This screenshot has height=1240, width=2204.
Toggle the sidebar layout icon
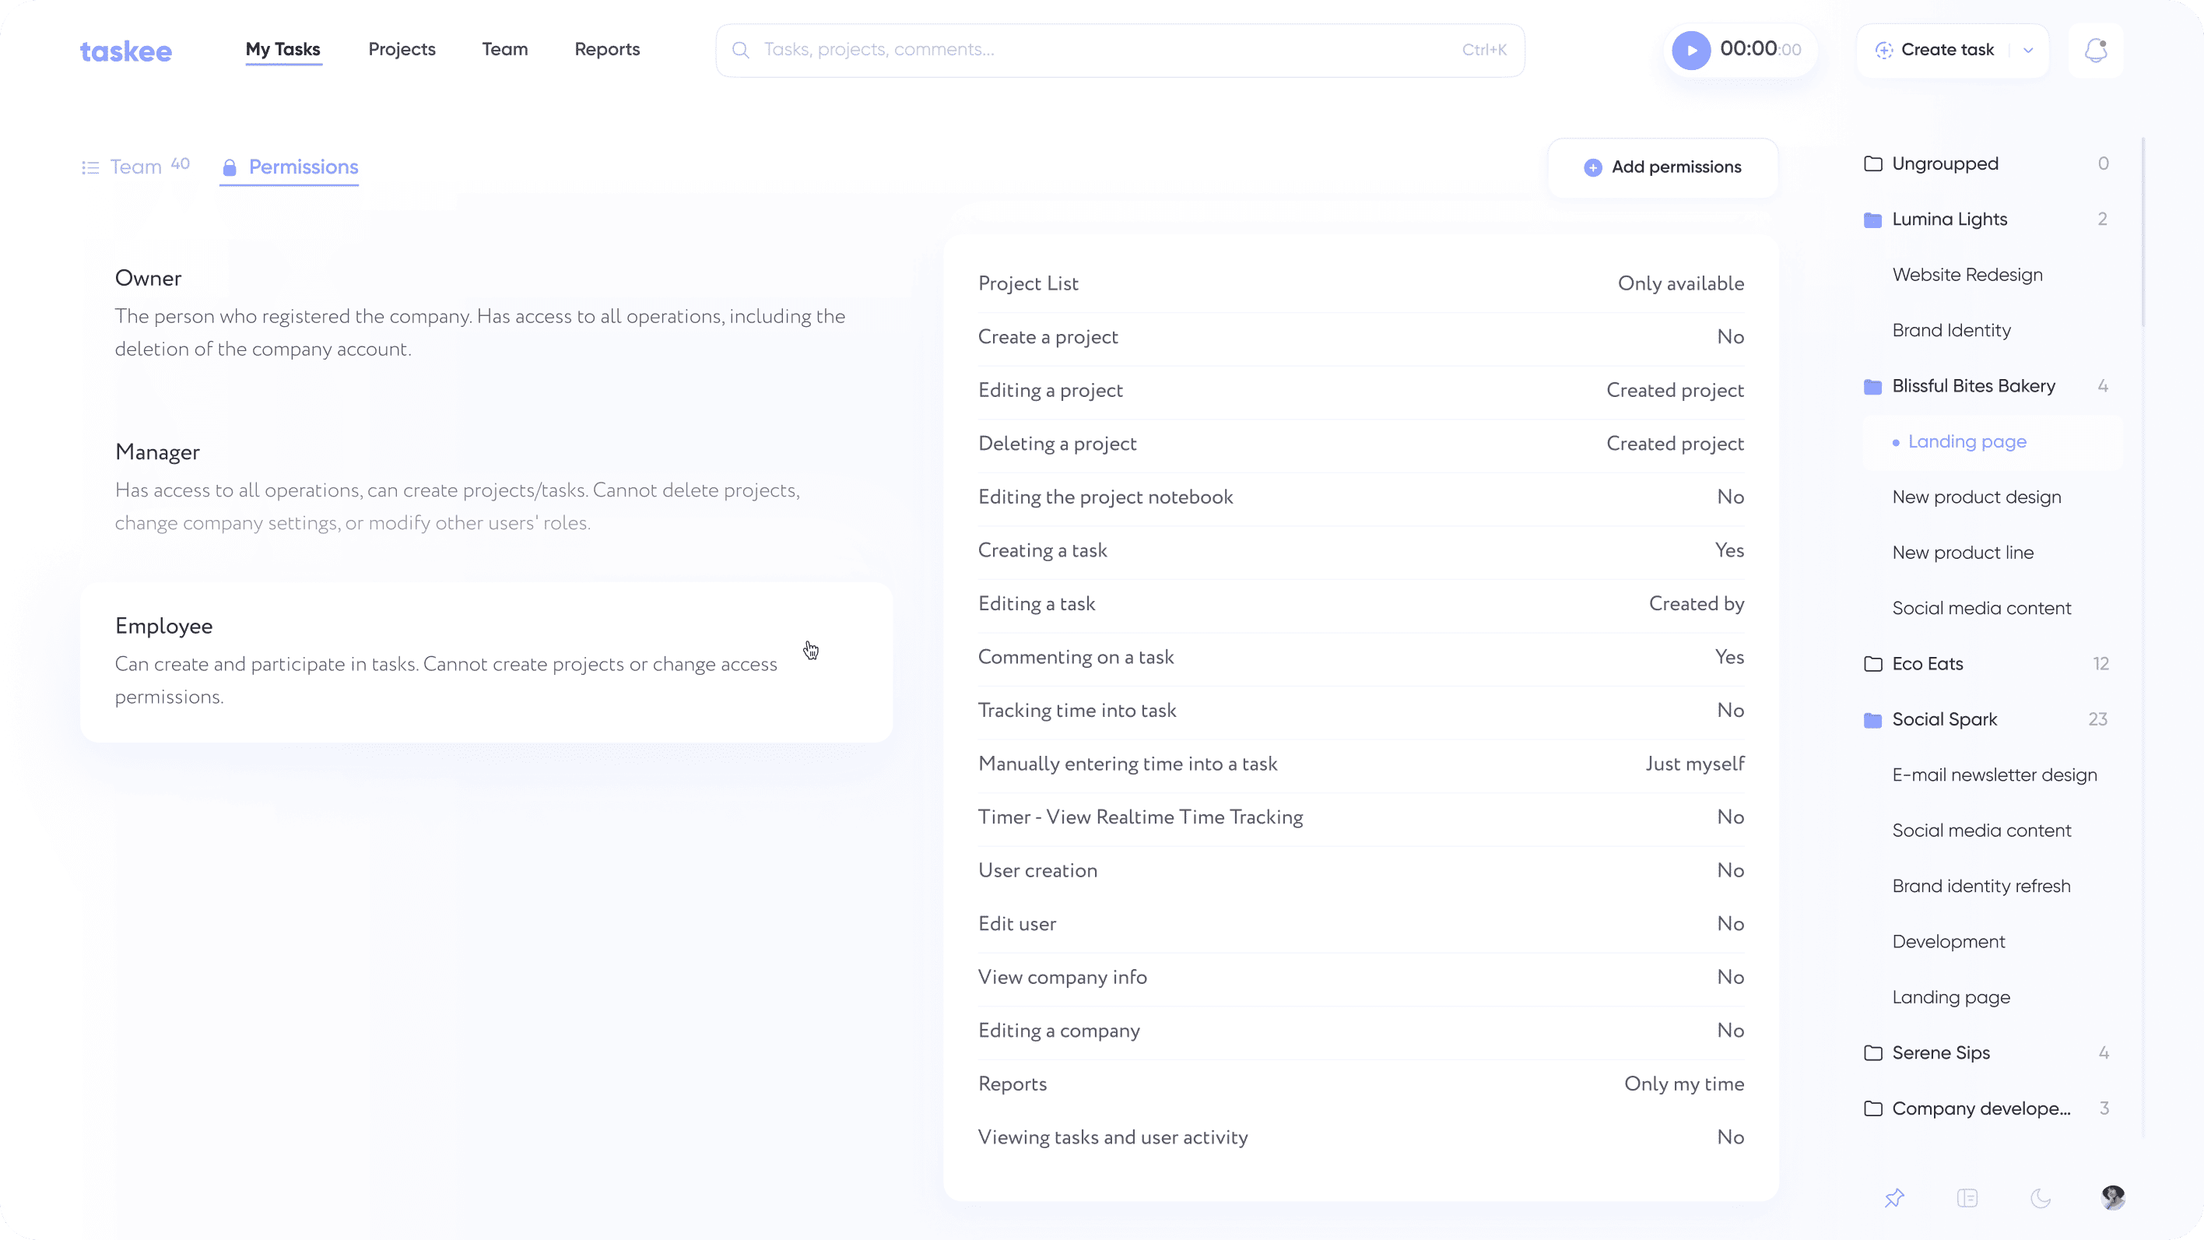(x=1967, y=1198)
